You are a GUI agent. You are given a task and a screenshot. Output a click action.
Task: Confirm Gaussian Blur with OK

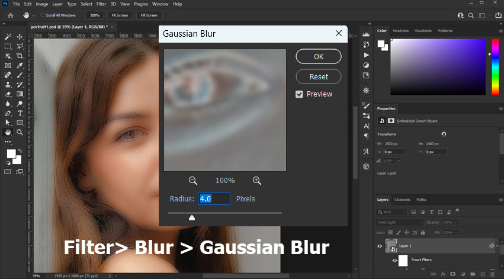(x=319, y=57)
